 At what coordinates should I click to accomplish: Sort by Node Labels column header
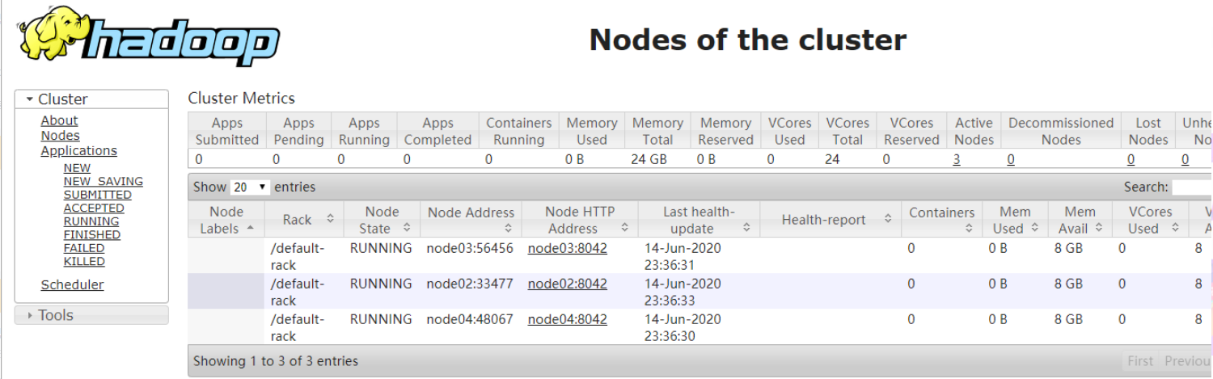click(x=226, y=220)
